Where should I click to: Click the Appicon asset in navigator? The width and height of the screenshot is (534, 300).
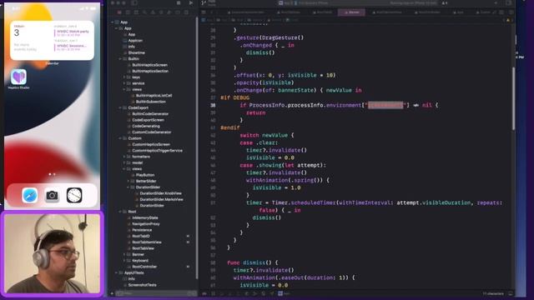135,41
